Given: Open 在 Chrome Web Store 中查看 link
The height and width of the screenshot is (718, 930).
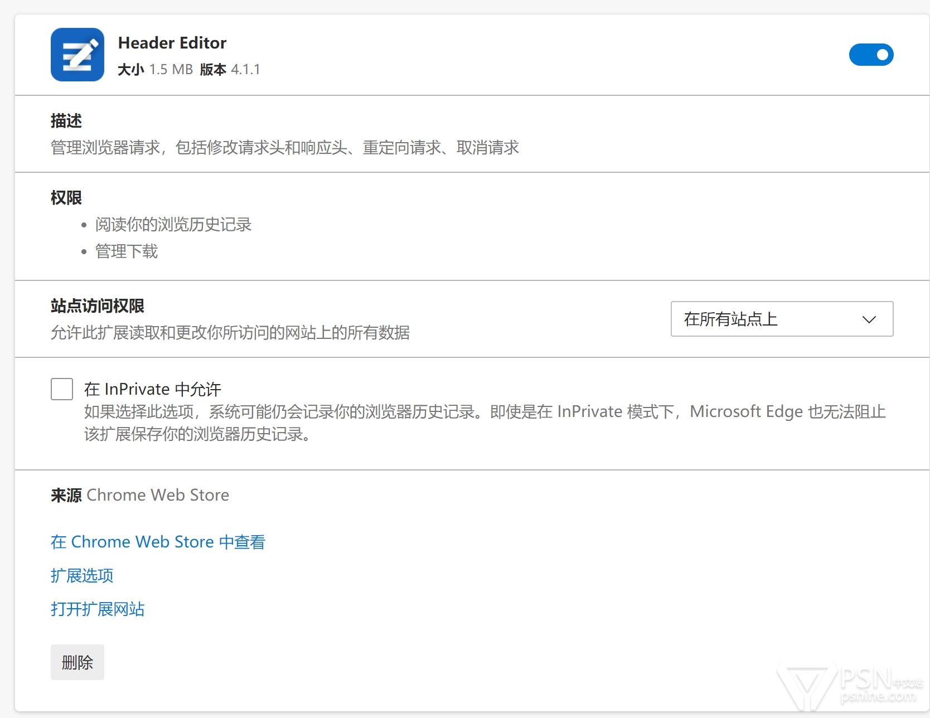Looking at the screenshot, I should (158, 542).
